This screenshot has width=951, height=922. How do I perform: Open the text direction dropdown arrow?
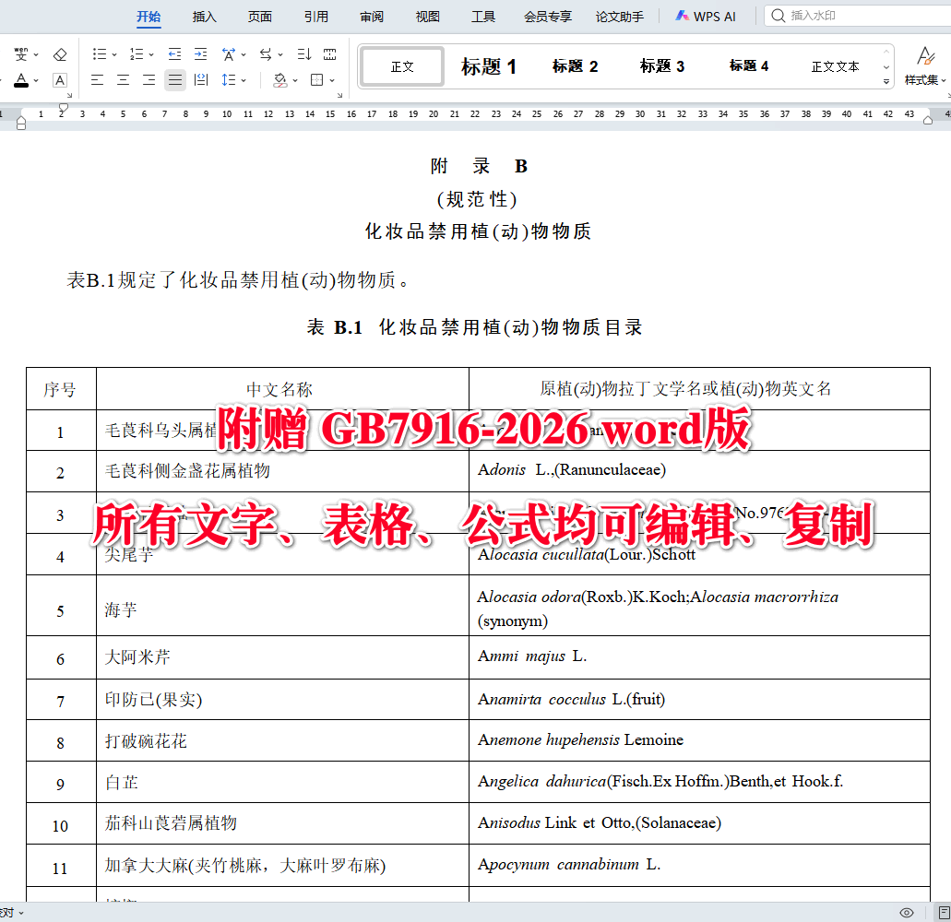(280, 55)
